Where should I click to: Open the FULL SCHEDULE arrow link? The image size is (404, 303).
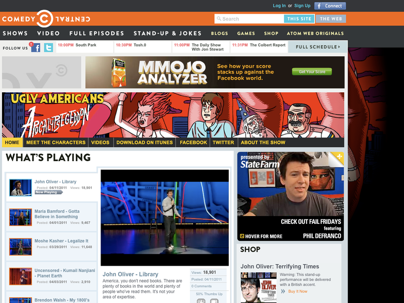pos(318,47)
